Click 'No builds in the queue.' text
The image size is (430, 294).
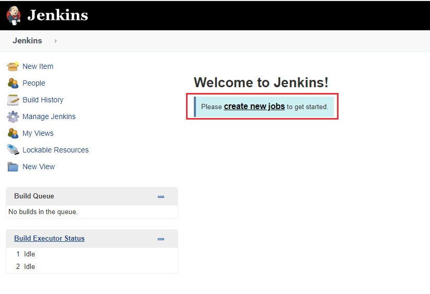(x=43, y=212)
